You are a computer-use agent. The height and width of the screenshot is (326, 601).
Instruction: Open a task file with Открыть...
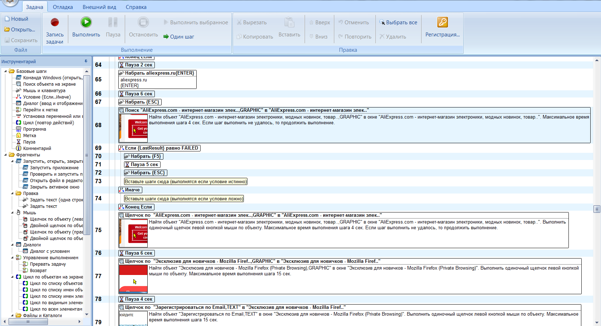click(x=20, y=30)
